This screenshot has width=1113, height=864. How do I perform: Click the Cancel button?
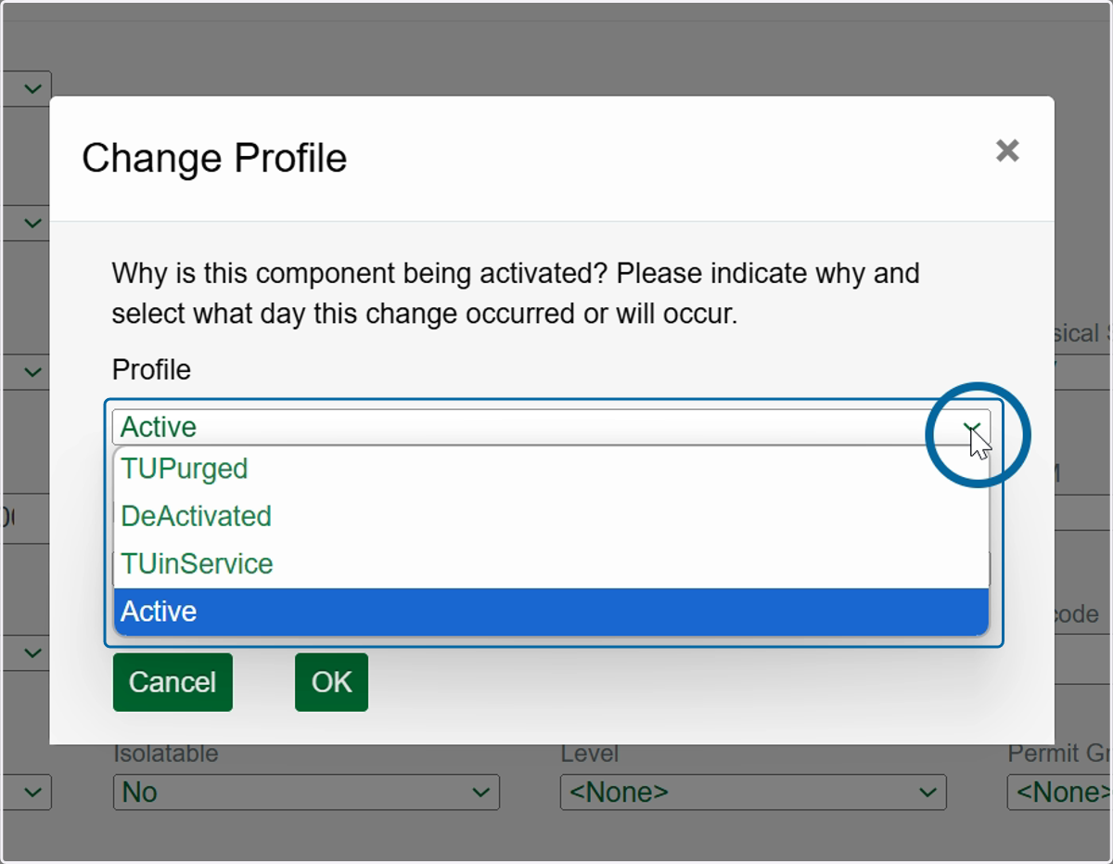coord(173,682)
